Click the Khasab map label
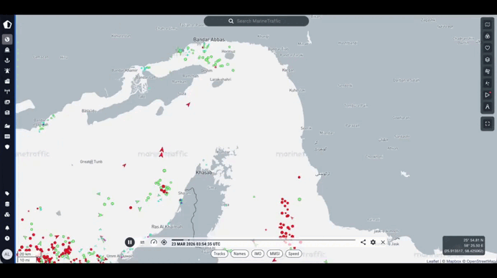Viewport: 497px width, 278px height. pos(204,173)
